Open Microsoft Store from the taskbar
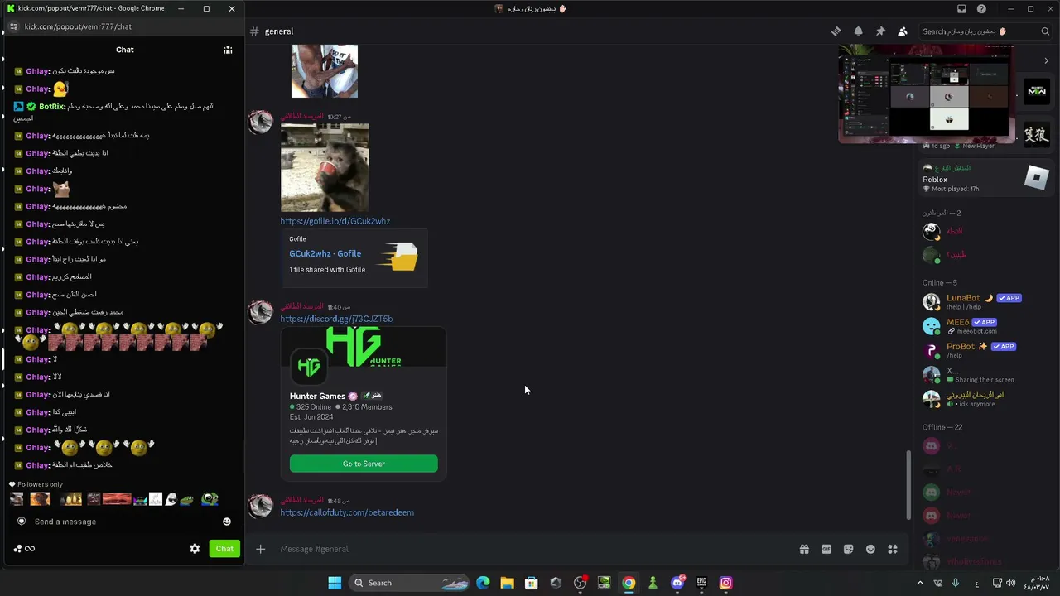The width and height of the screenshot is (1060, 596). 532,583
